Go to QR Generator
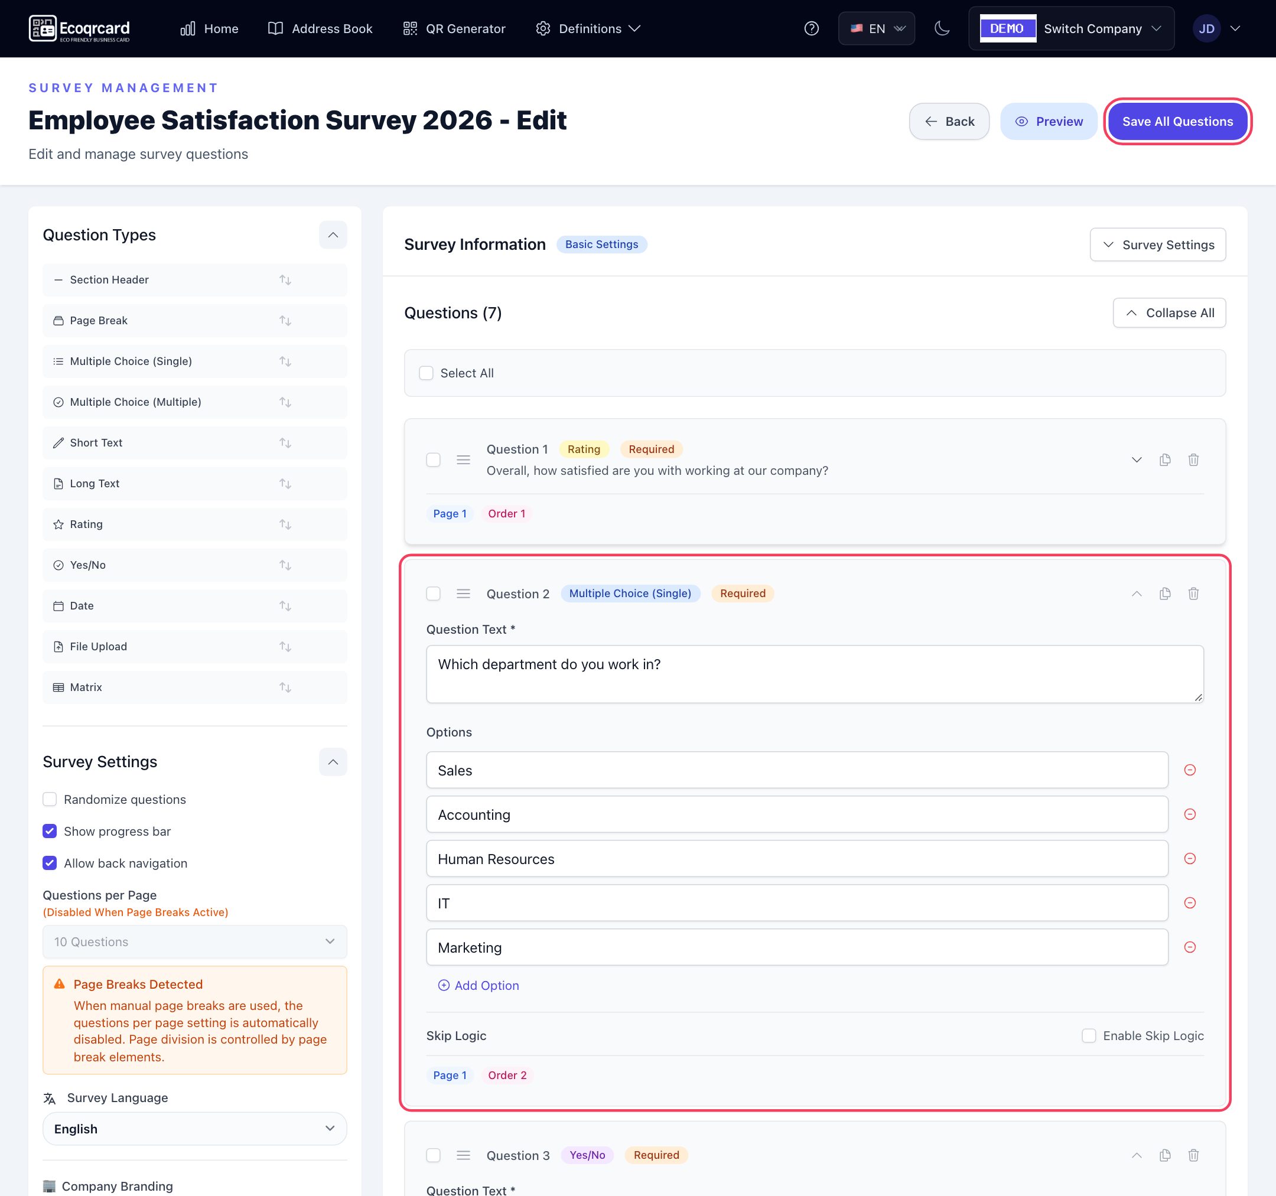This screenshot has height=1196, width=1276. click(454, 28)
